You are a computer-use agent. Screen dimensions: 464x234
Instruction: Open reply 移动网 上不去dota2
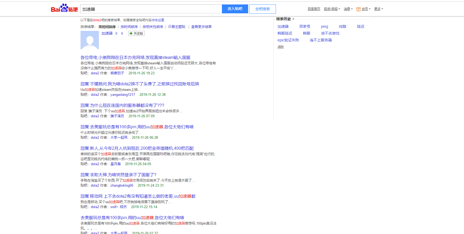pos(138,196)
